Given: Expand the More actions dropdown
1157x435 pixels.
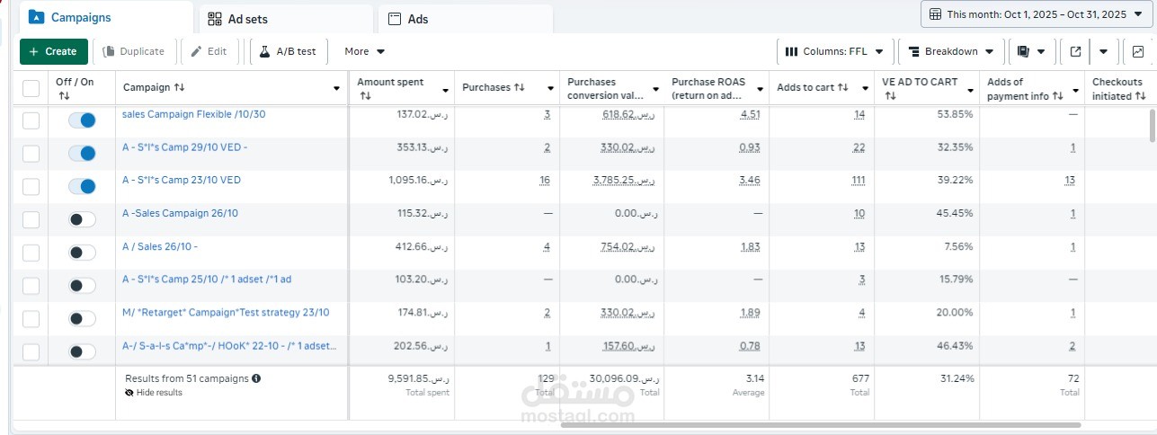Looking at the screenshot, I should pos(365,51).
